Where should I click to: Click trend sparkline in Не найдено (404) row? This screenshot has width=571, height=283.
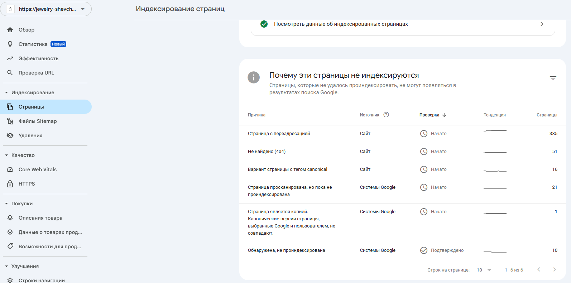[495, 152]
